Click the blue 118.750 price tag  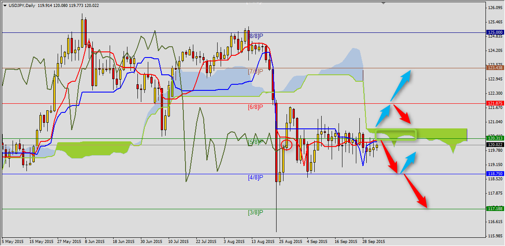(x=495, y=174)
